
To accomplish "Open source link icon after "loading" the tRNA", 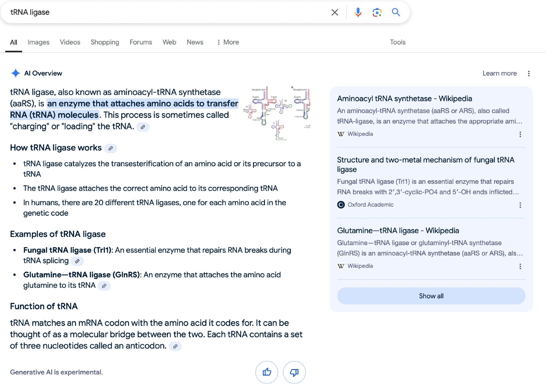I will tap(143, 127).
